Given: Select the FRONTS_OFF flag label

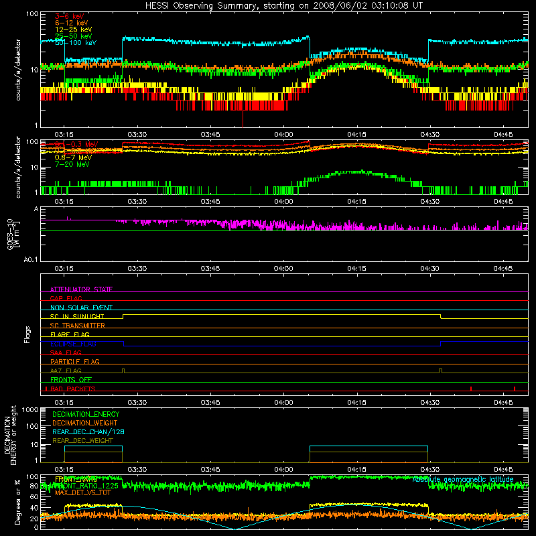Looking at the screenshot, I should [x=71, y=380].
